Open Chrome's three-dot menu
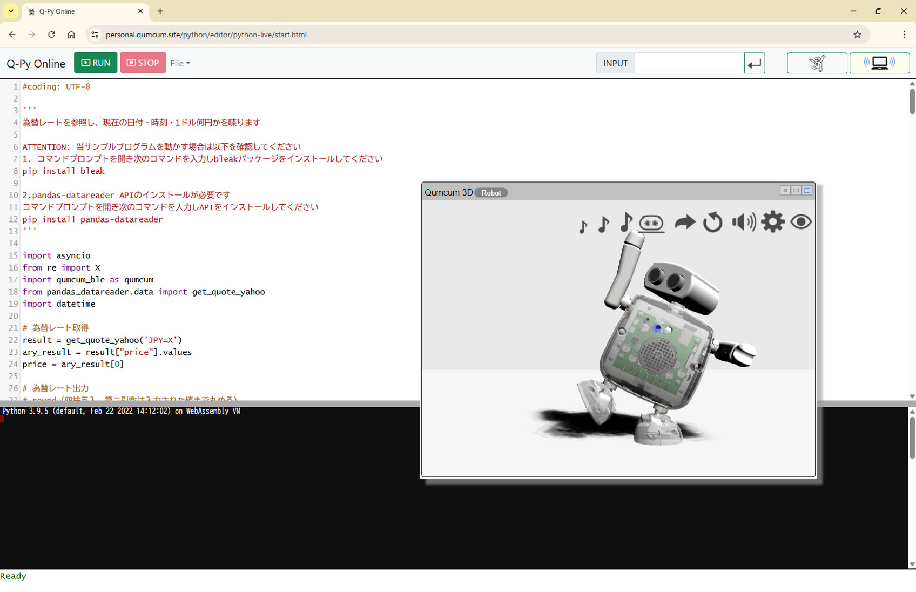Image resolution: width=916 pixels, height=592 pixels. [904, 35]
